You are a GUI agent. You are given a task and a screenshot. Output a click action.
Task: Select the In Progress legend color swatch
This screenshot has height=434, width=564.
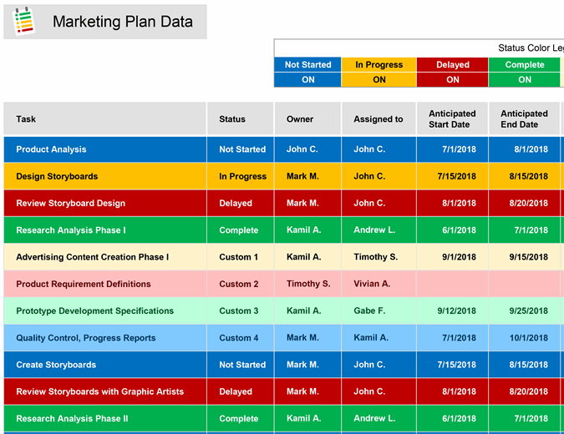(379, 64)
